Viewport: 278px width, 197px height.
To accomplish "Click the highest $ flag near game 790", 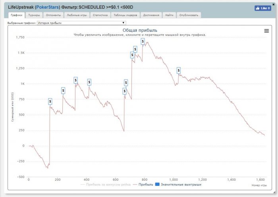I will tap(143, 41).
